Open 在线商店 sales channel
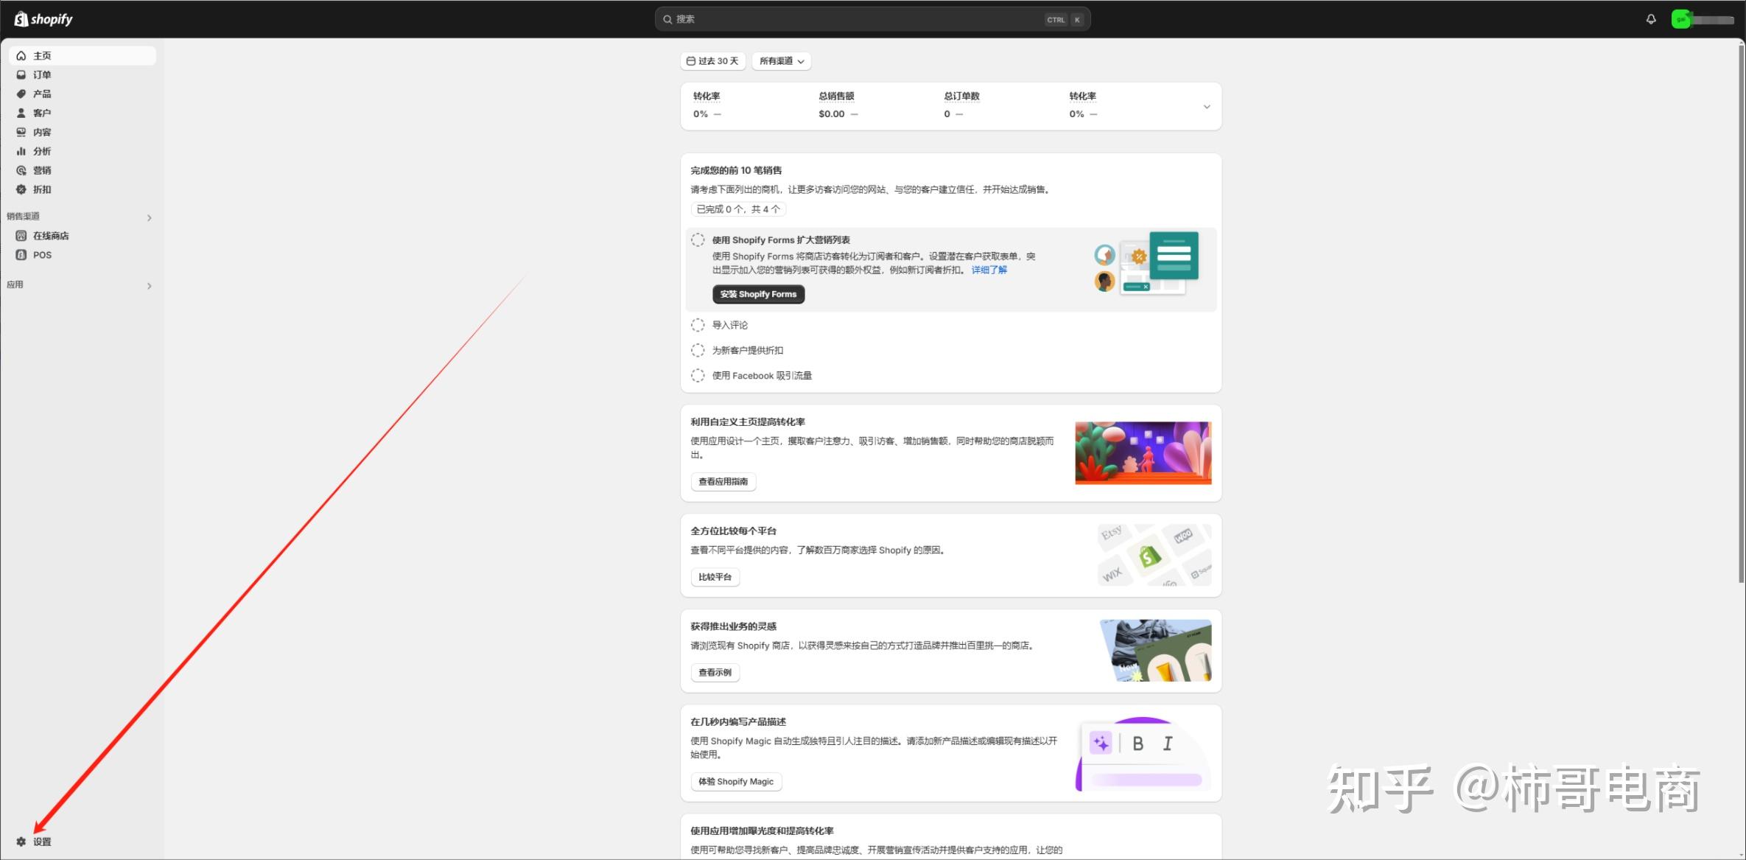Image resolution: width=1746 pixels, height=860 pixels. (x=83, y=236)
